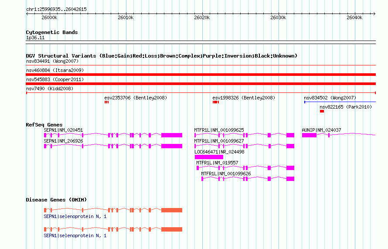Click the nsv460884 (Itsara2009) thick red bar
Screen dimensions: 388x249
[x=201, y=75]
